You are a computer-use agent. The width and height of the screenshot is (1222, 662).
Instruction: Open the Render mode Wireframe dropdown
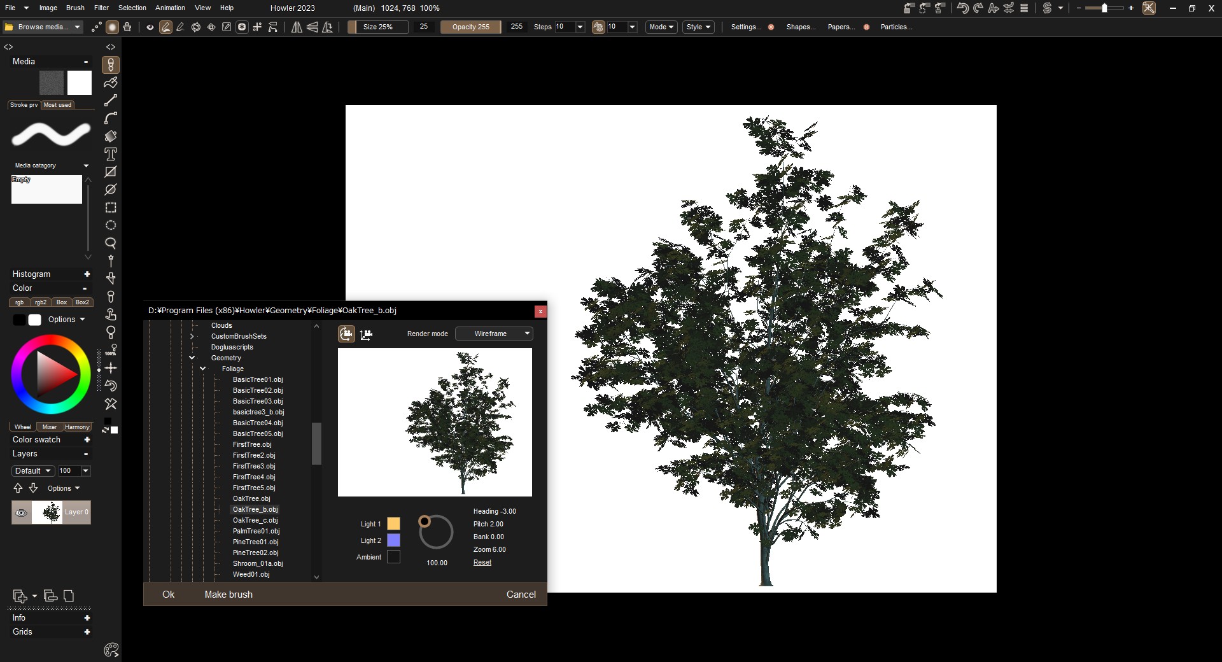pyautogui.click(x=494, y=334)
